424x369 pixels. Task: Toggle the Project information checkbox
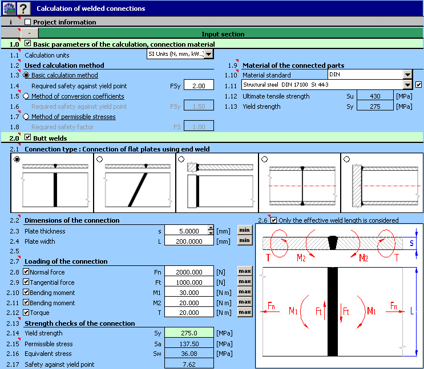click(x=27, y=22)
